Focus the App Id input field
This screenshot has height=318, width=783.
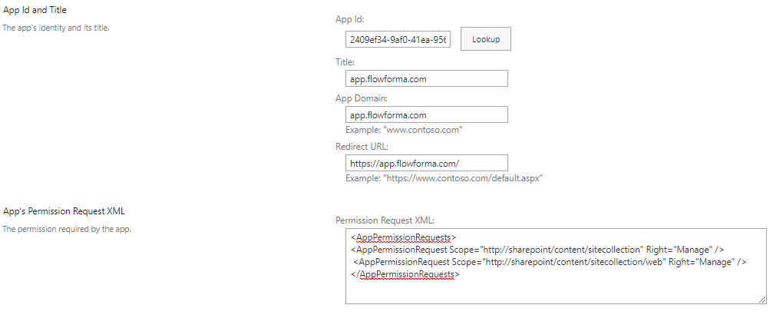[x=398, y=39]
